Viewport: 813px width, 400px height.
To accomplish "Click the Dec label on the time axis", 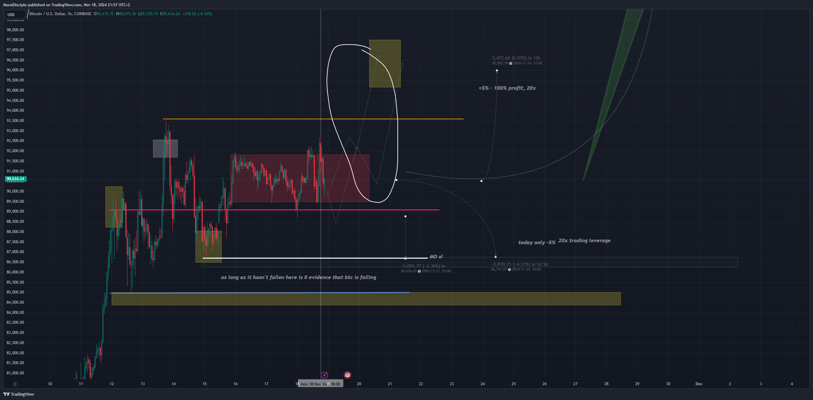I will click(x=699, y=384).
